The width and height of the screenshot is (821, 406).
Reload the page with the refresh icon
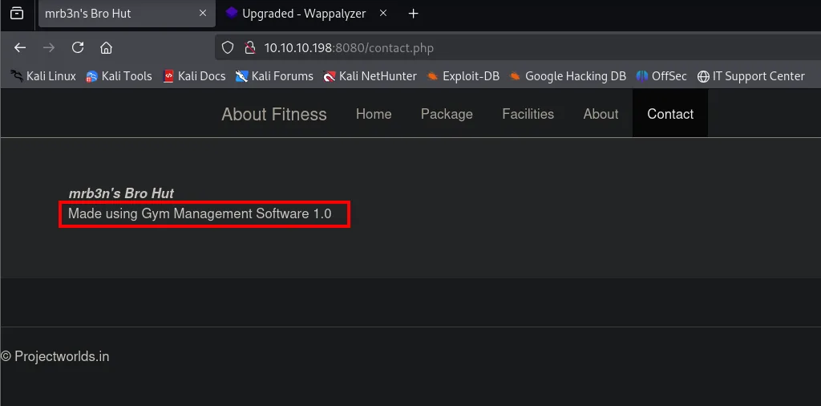pos(78,47)
